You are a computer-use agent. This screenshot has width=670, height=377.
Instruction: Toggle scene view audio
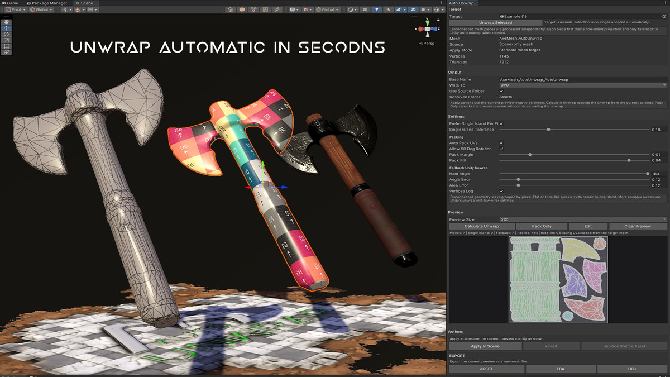point(389,9)
